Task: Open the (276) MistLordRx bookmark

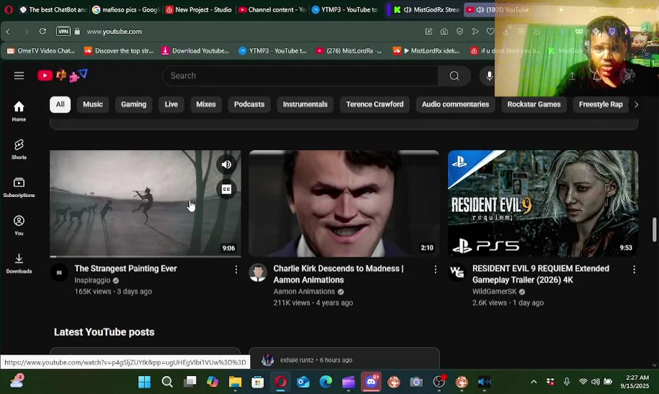Action: pyautogui.click(x=349, y=51)
